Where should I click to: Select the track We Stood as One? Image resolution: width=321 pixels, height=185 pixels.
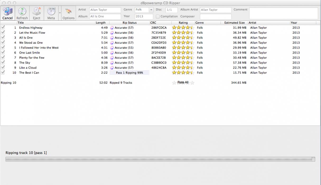coord(31,43)
